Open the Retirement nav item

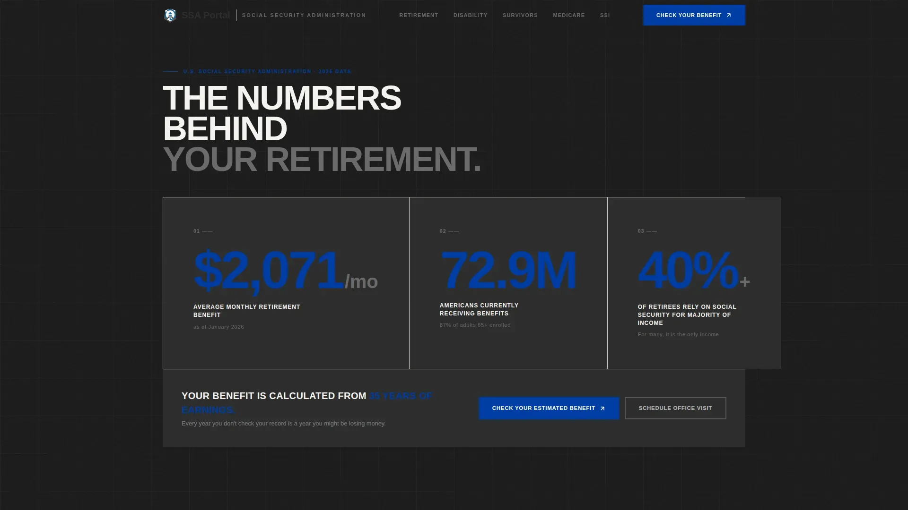[419, 16]
